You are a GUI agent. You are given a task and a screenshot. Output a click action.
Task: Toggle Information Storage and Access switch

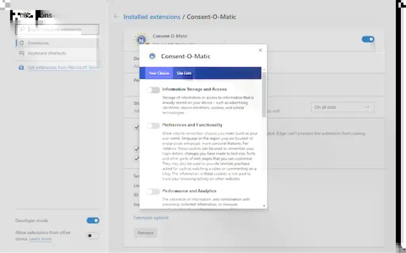click(x=153, y=90)
